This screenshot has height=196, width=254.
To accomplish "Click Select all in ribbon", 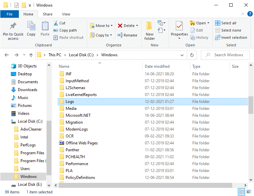I will (x=226, y=23).
